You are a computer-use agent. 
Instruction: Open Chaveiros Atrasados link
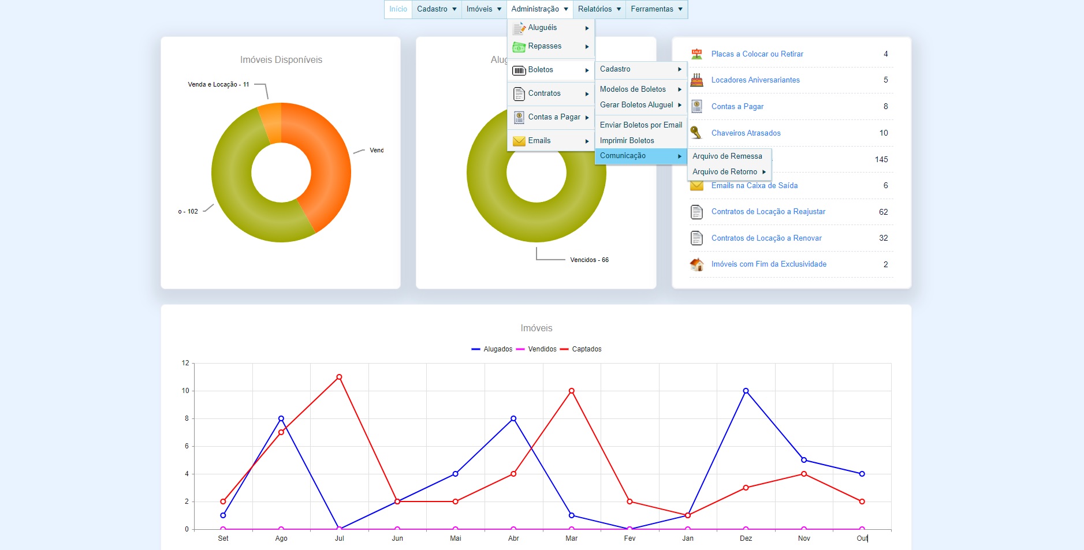746,133
